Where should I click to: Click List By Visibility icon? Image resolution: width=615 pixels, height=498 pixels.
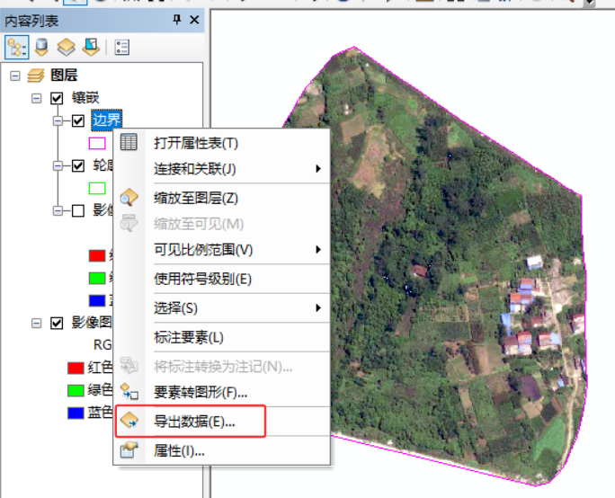pos(66,48)
